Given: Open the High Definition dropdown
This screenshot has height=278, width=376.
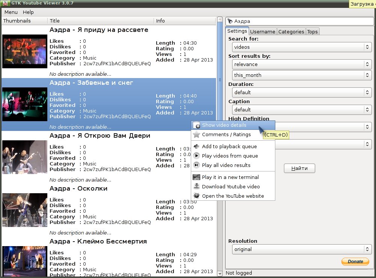Looking at the screenshot, I should click(323, 127).
